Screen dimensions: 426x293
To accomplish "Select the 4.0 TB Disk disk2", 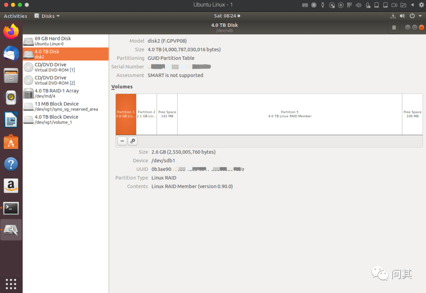I will point(66,54).
